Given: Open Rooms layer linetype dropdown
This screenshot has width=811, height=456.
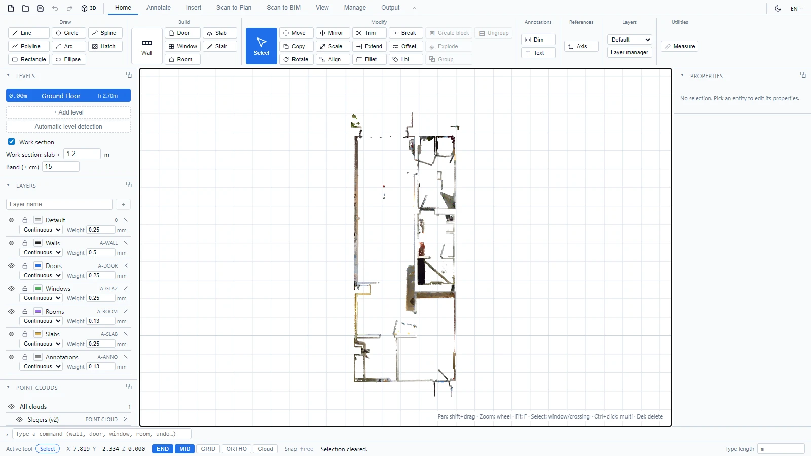Looking at the screenshot, I should click(x=41, y=321).
